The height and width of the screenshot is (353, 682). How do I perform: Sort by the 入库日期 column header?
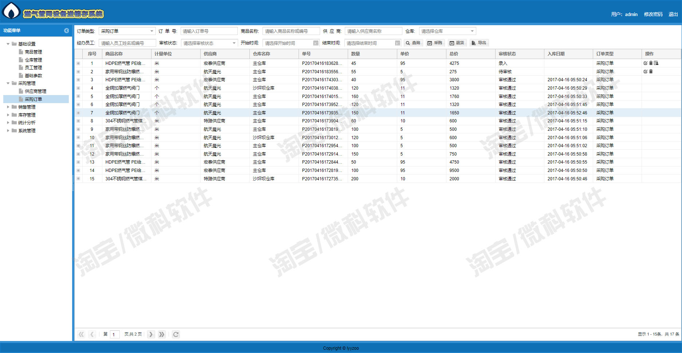568,54
